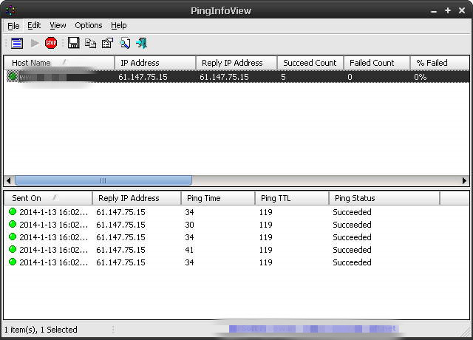Sort by IP Address column header

click(155, 63)
